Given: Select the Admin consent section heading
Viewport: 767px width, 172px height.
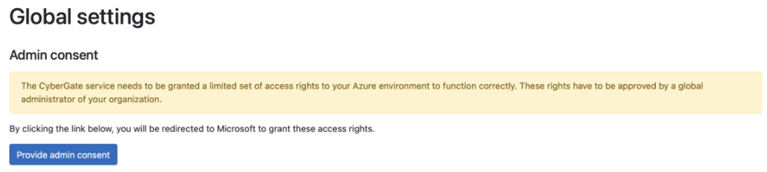Looking at the screenshot, I should tap(54, 55).
